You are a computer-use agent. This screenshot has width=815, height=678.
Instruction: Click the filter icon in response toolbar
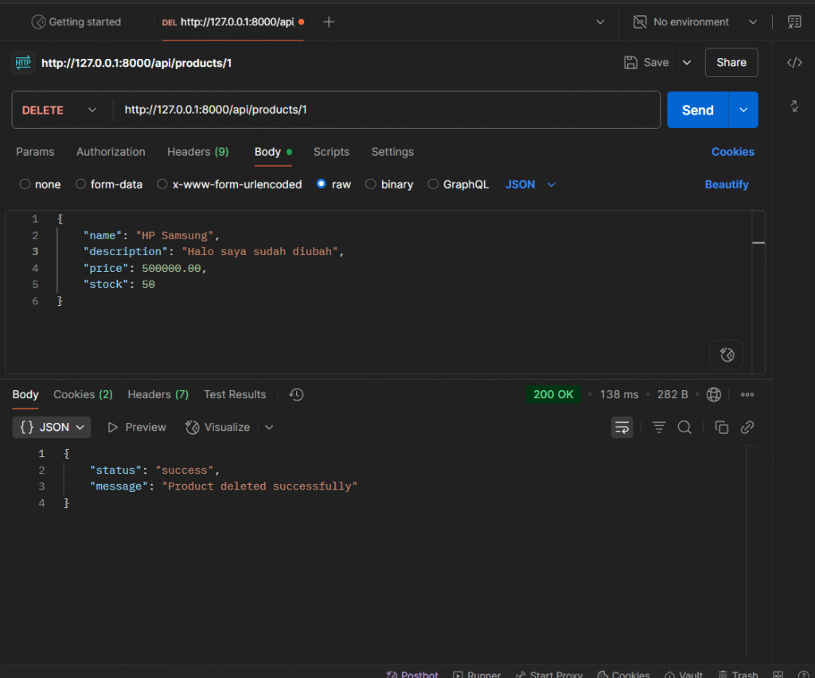[659, 428]
